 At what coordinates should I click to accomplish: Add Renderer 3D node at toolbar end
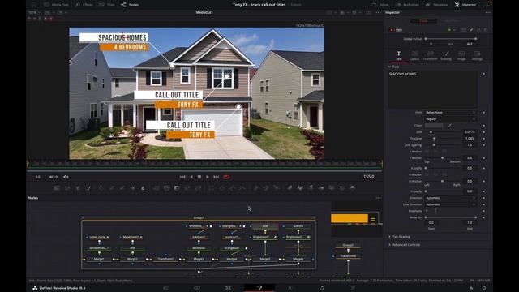pyautogui.click(x=353, y=187)
